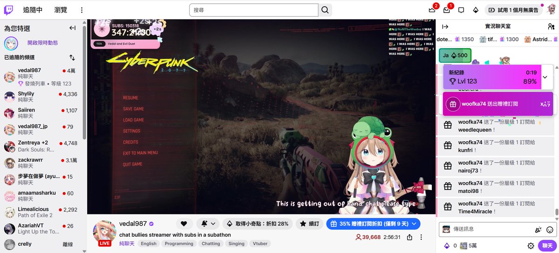Click the magnifier search button
This screenshot has height=253, width=559.
point(325,10)
